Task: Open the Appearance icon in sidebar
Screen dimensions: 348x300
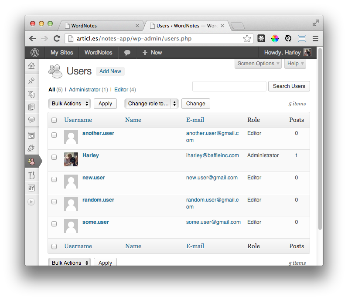Action: 31,135
